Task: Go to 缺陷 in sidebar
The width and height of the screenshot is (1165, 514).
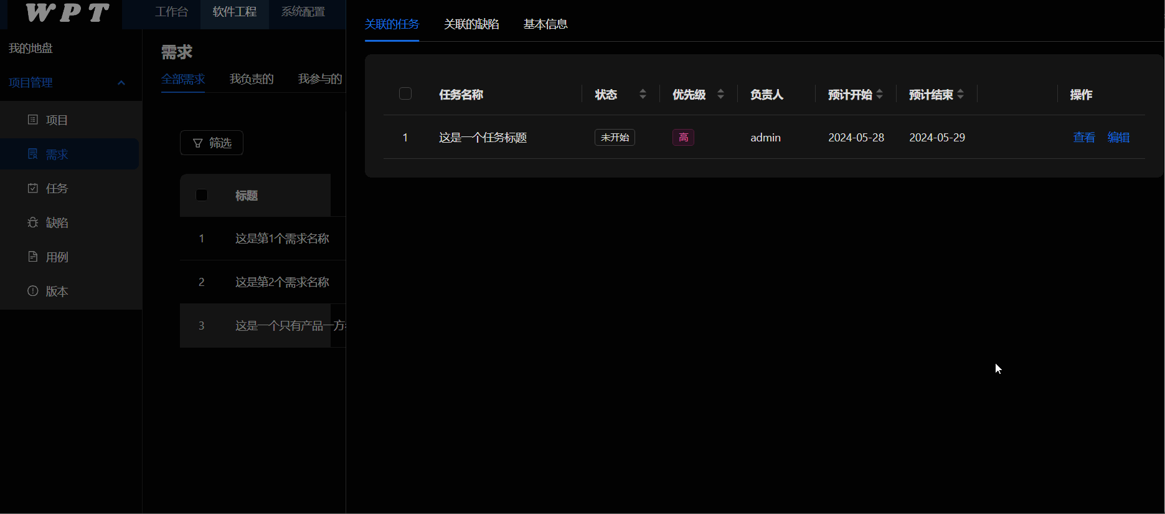Action: pos(57,222)
